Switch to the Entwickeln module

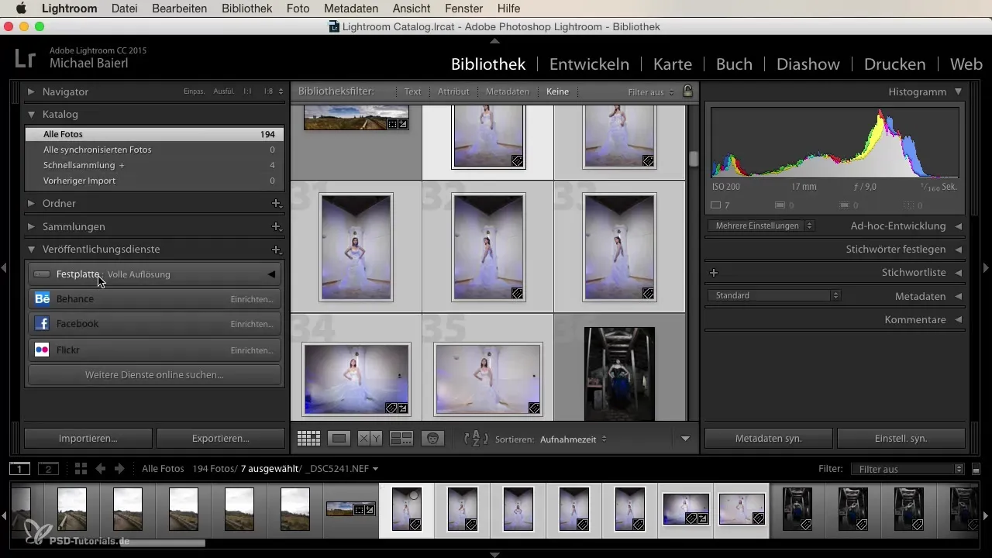tap(589, 64)
